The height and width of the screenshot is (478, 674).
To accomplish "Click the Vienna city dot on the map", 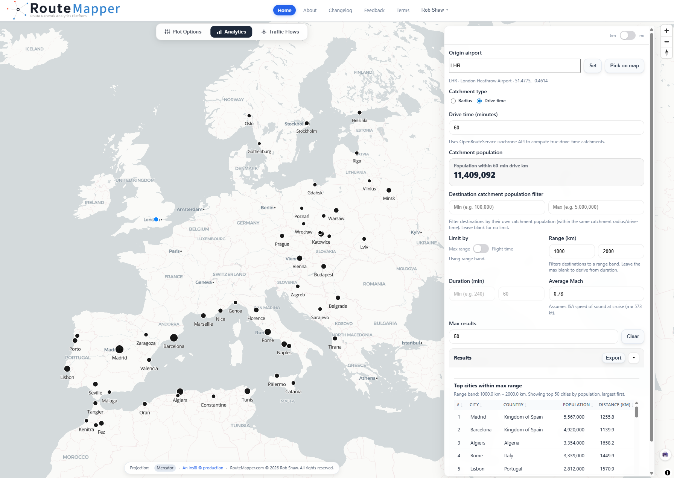I will (300, 258).
